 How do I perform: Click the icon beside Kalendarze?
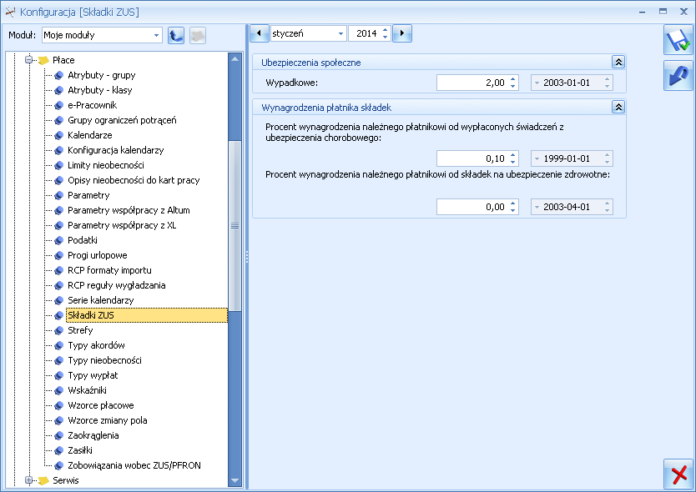pos(59,135)
